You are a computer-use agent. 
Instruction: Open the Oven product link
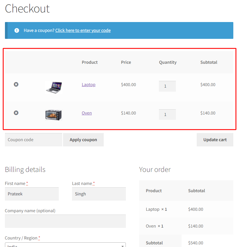coord(87,113)
